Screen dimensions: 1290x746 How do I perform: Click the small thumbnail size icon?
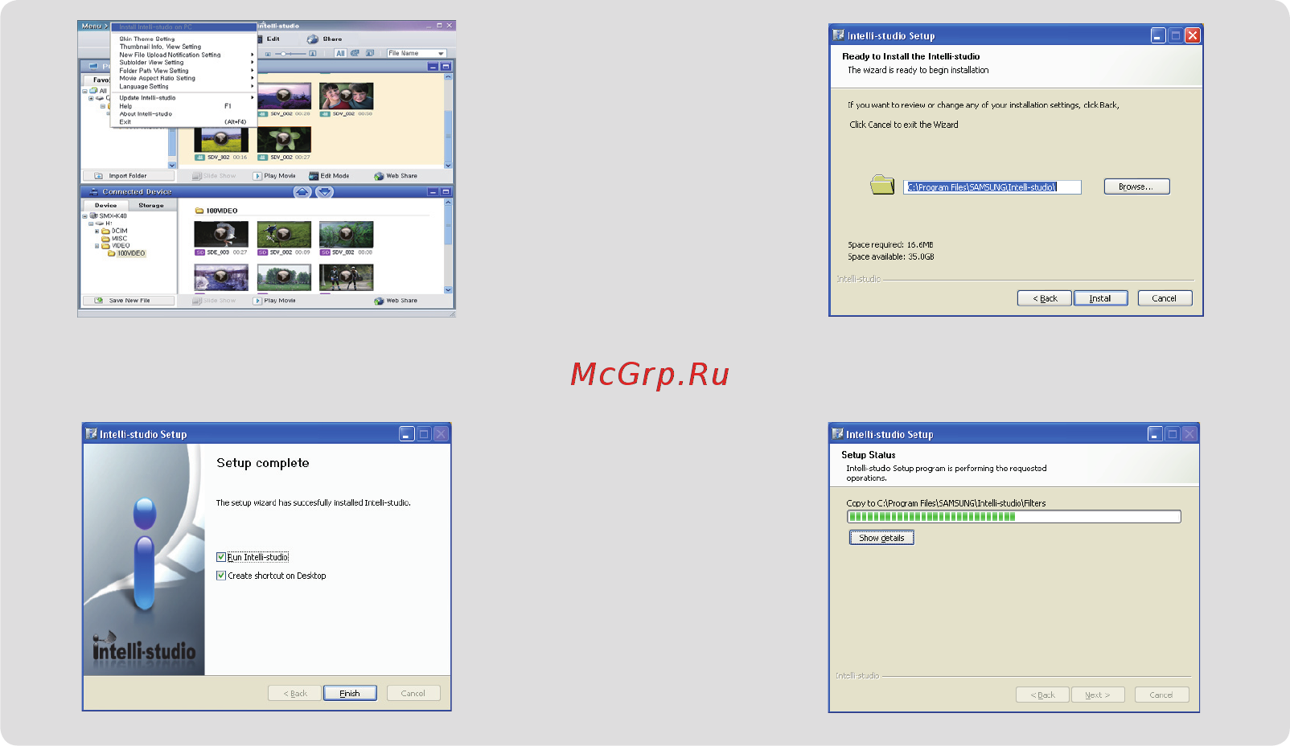coord(268,54)
